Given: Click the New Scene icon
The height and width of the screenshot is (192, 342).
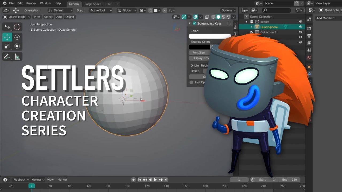Looking at the screenshot, I should [x=296, y=3].
